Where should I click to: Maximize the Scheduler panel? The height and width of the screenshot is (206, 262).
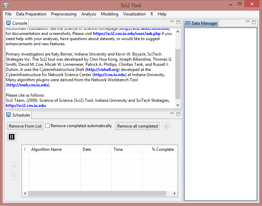tap(178, 114)
